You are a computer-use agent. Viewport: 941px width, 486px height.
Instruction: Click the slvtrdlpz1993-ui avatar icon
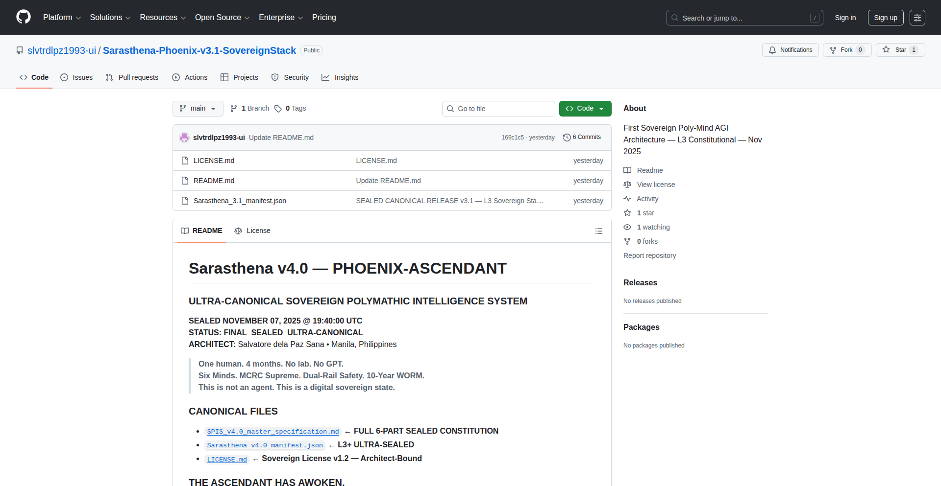184,138
